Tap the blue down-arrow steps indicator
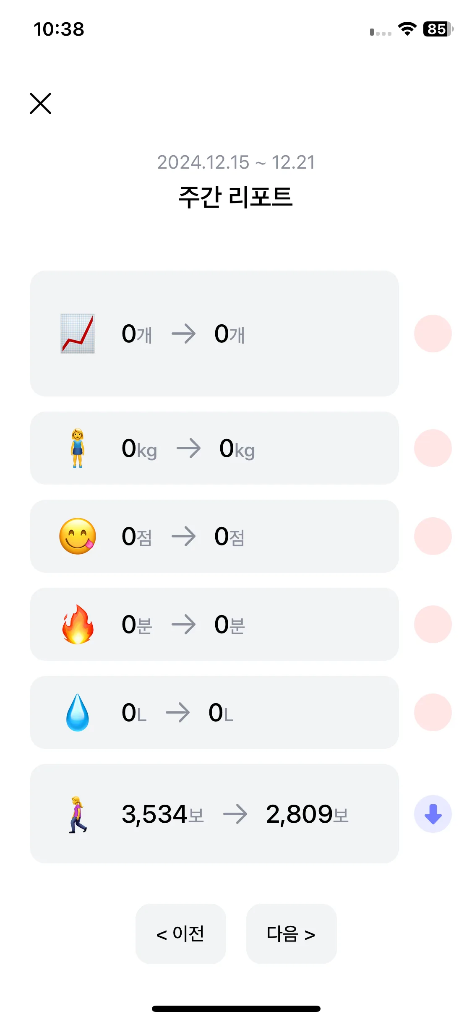Viewport: 472px width, 1022px height. coord(433,814)
